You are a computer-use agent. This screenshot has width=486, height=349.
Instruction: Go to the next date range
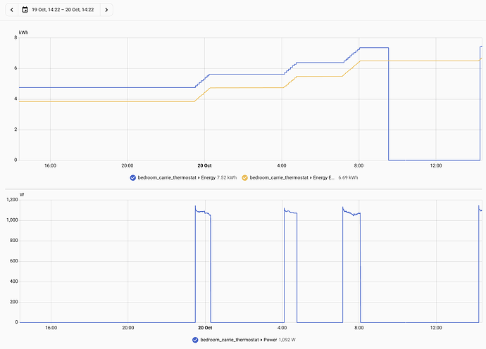point(106,10)
